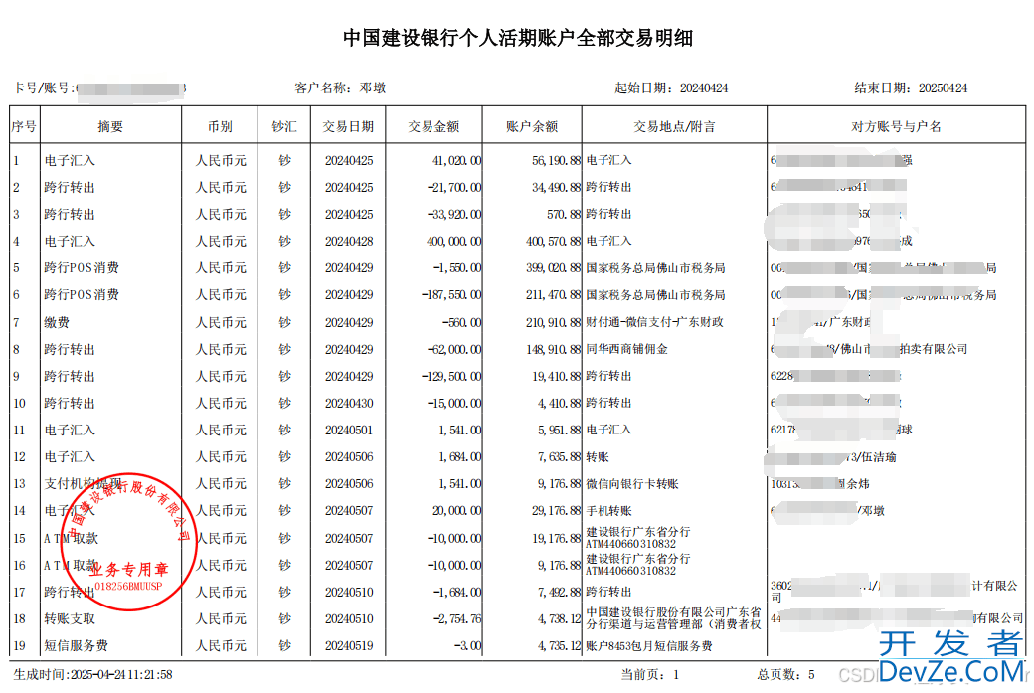Select the 钞汇 column header
The height and width of the screenshot is (693, 1034).
pos(284,126)
